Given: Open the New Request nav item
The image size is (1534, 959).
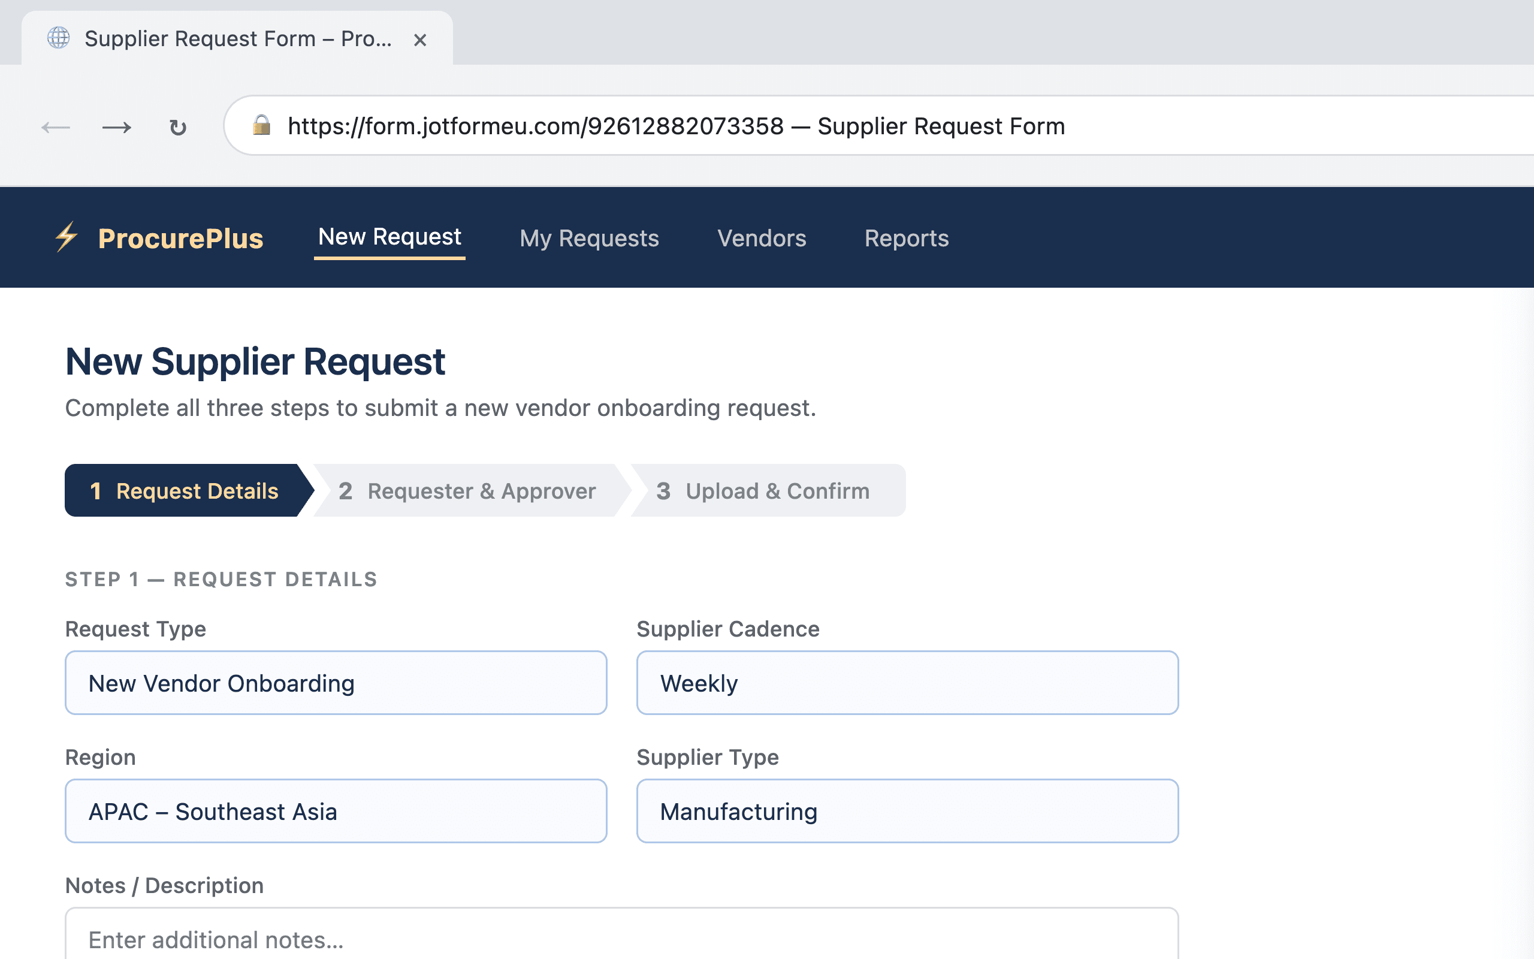Looking at the screenshot, I should point(389,237).
